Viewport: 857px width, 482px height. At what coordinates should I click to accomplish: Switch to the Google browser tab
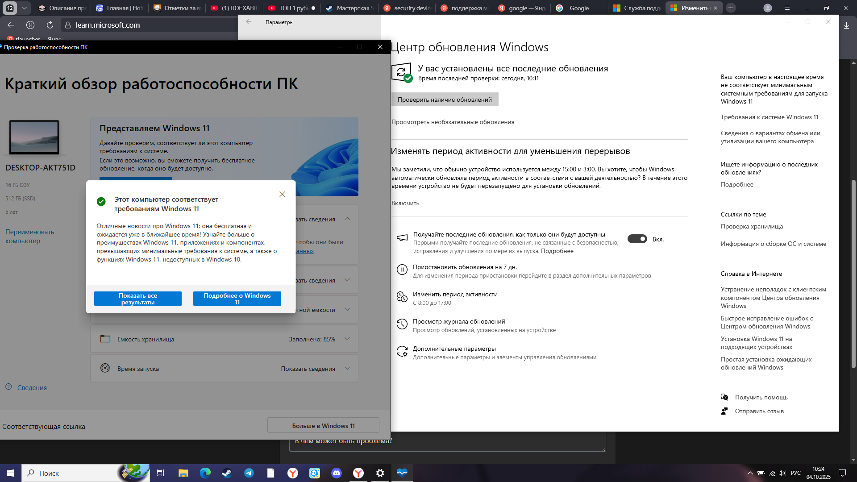[578, 8]
